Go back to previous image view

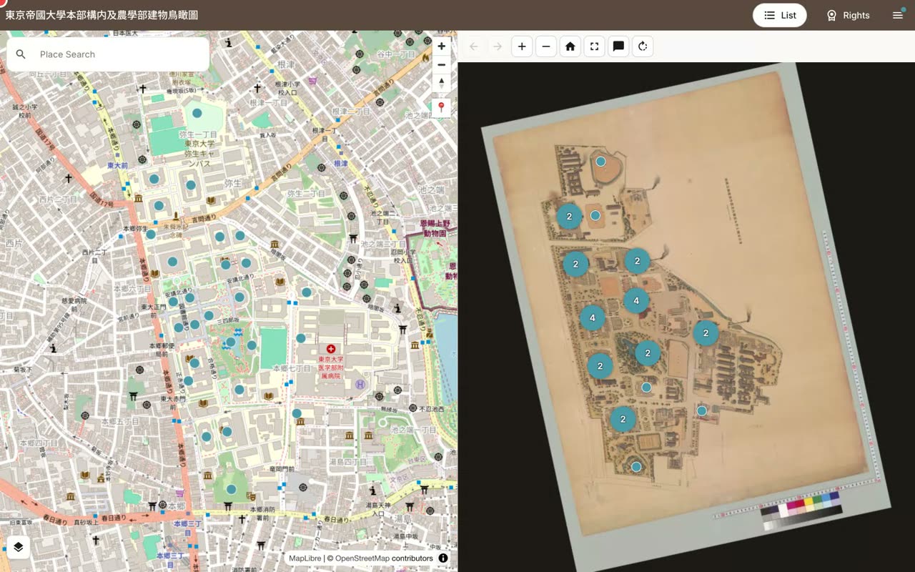click(x=473, y=46)
